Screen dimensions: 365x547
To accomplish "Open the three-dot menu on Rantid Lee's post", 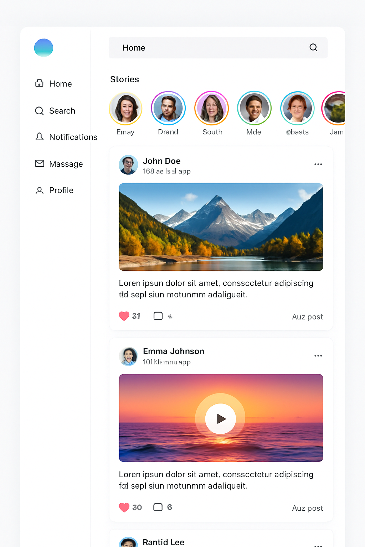I will click(x=318, y=546).
